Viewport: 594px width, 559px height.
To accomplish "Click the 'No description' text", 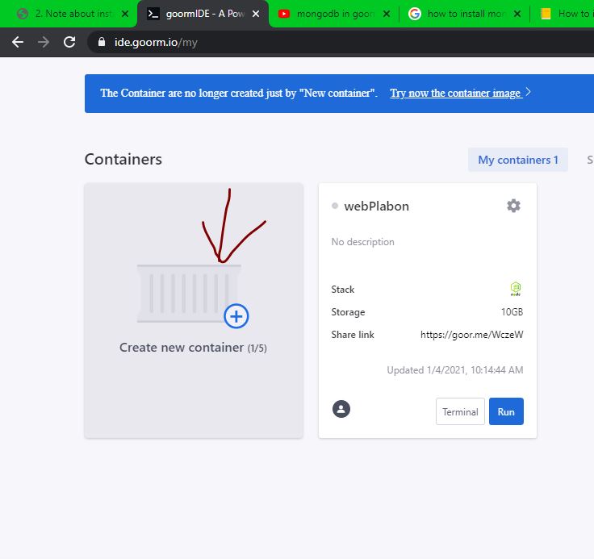I will coord(362,242).
